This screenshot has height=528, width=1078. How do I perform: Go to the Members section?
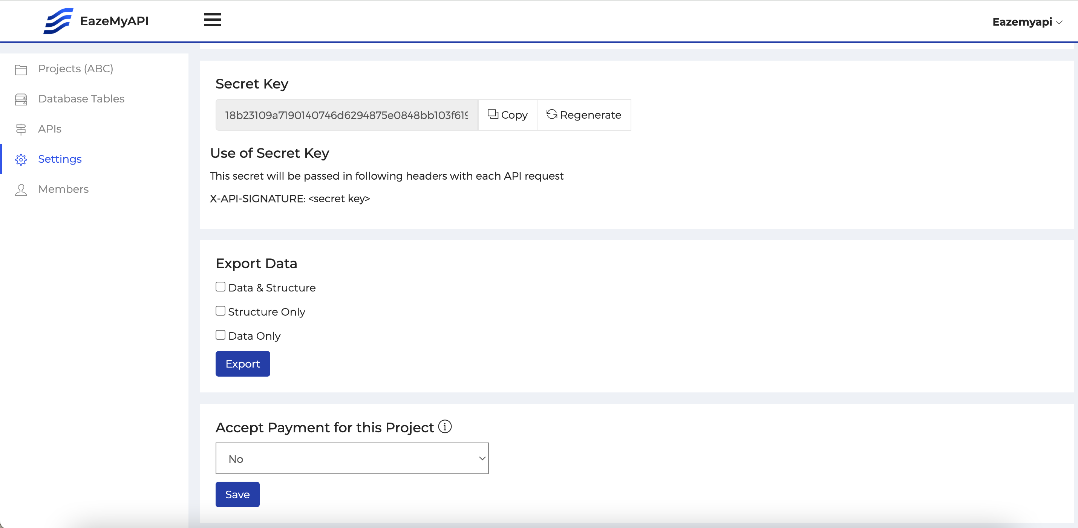(x=63, y=189)
